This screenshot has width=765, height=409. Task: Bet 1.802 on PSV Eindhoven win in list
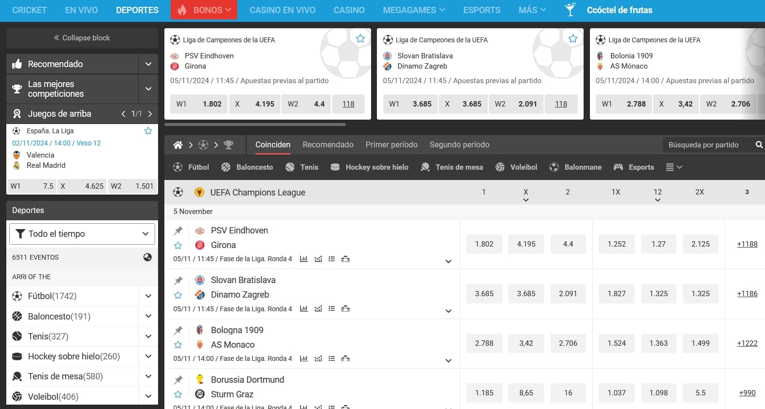pos(484,244)
